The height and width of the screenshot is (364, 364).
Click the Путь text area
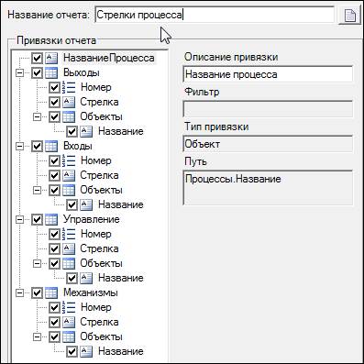[268, 188]
